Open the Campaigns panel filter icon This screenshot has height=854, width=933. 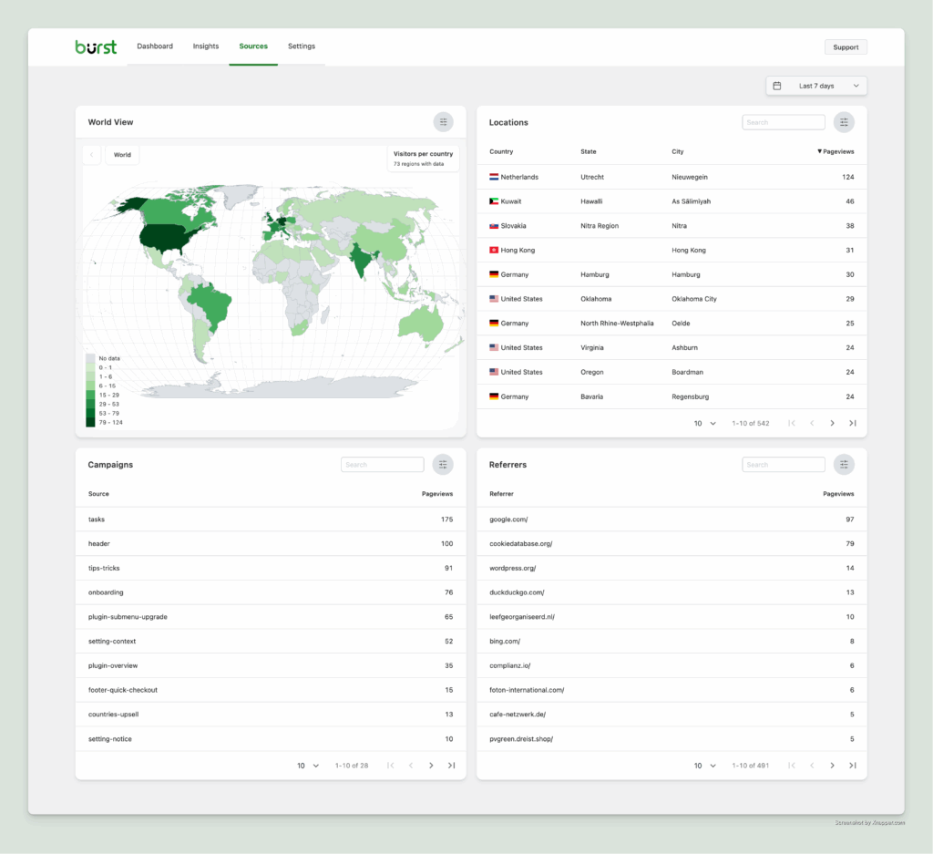point(443,464)
